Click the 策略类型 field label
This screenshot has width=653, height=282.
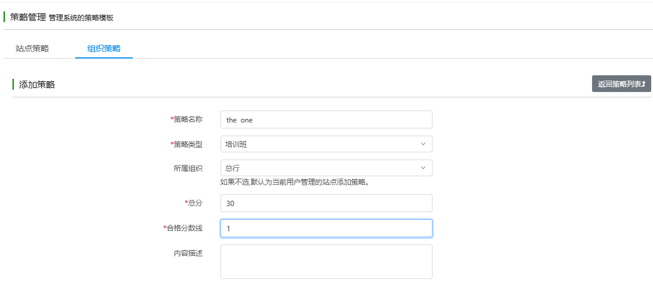[186, 144]
